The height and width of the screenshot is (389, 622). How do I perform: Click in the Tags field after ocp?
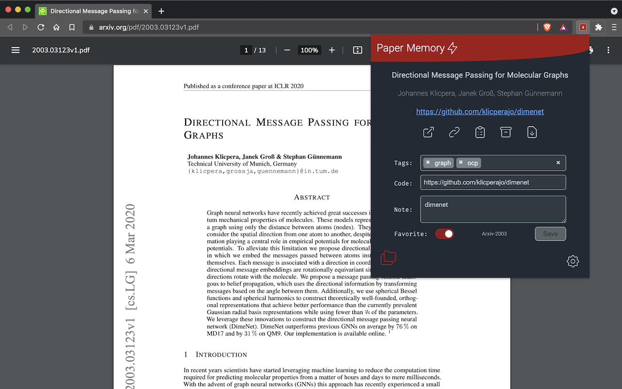pyautogui.click(x=518, y=163)
